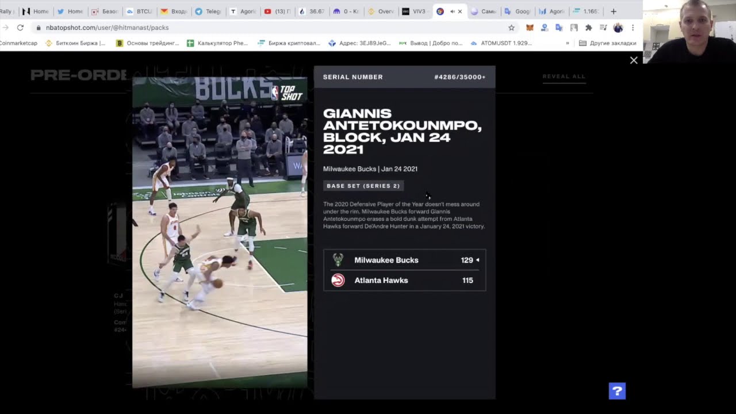Switch to the Overv tab
This screenshot has width=736, height=414.
pyautogui.click(x=381, y=11)
